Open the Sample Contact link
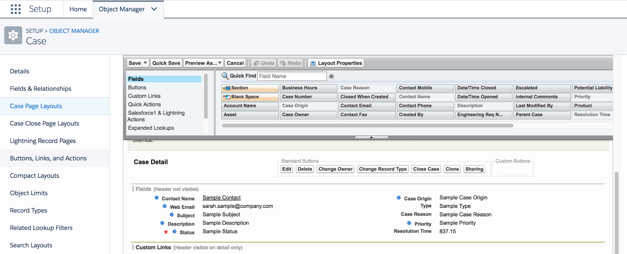 (221, 198)
